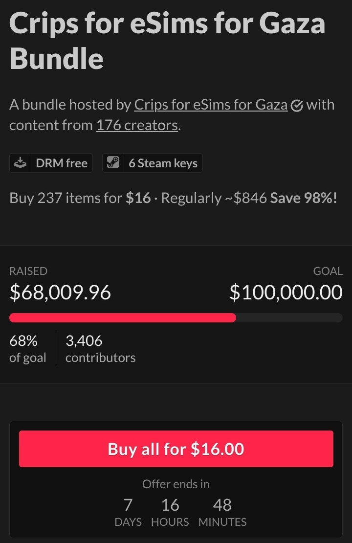The image size is (352, 543).
Task: Open the Crips for eSims for Gaza host link
Action: click(x=211, y=105)
